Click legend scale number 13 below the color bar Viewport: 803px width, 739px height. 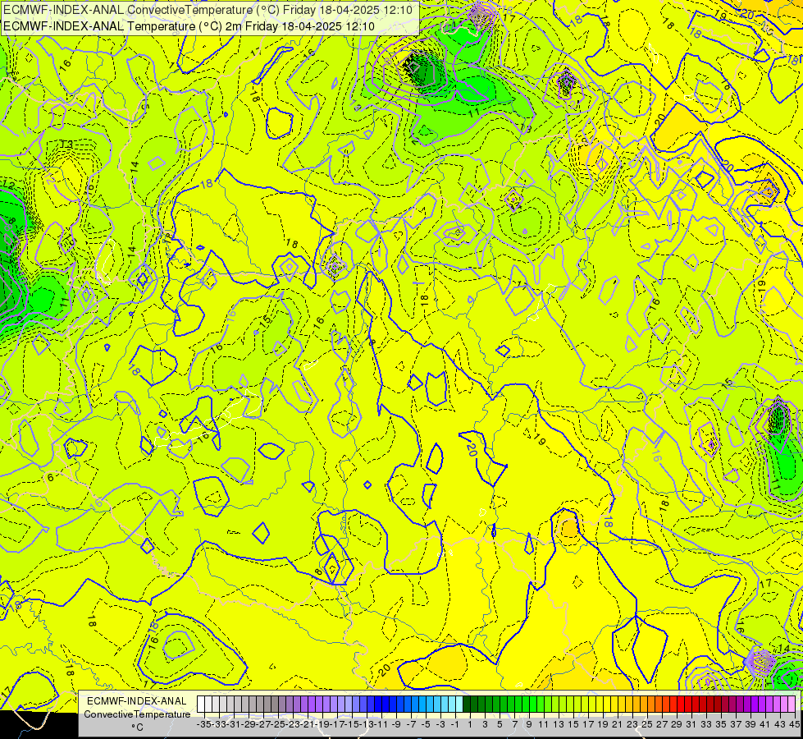559,724
